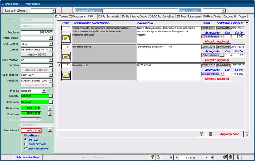Open the yellow note icon for Fase 31
The height and width of the screenshot is (161, 255).
pos(66,75)
